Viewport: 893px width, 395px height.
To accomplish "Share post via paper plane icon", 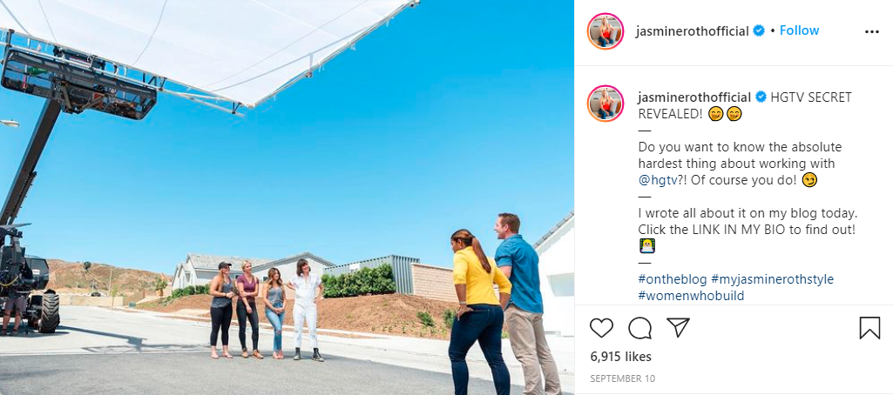I will (679, 328).
